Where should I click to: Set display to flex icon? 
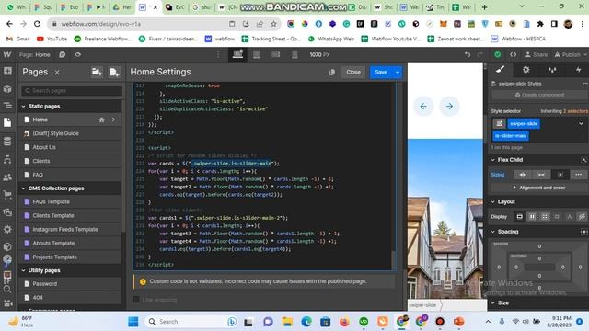pos(532,217)
